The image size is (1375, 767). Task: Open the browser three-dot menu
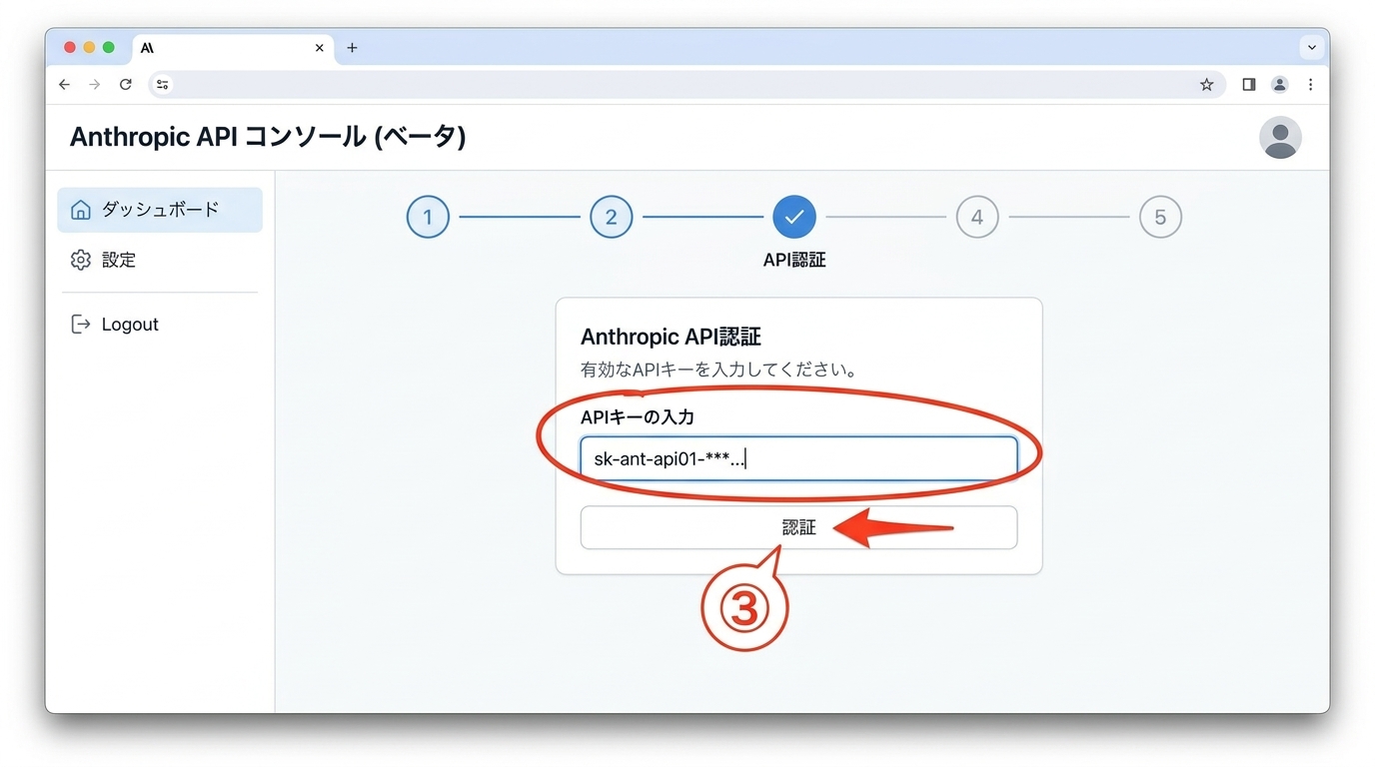1311,85
